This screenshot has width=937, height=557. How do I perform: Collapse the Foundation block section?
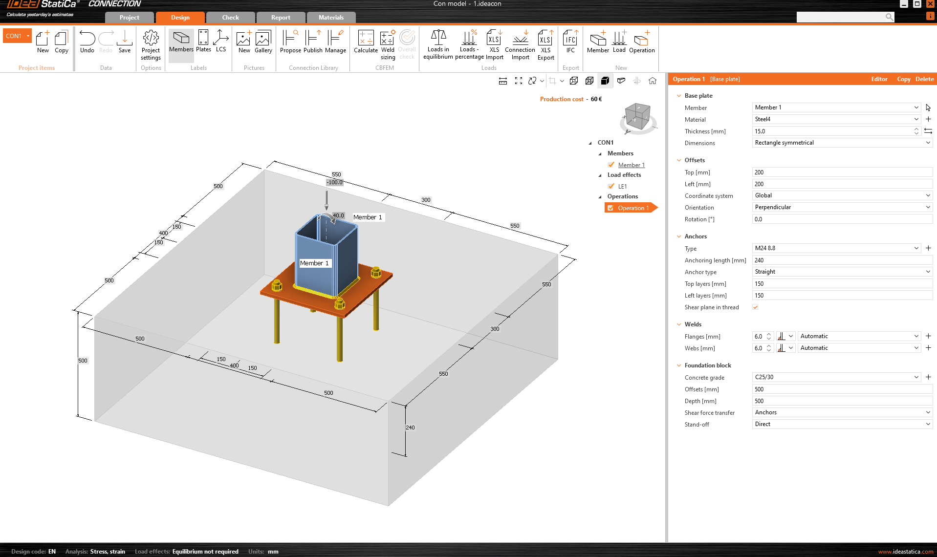pos(678,365)
